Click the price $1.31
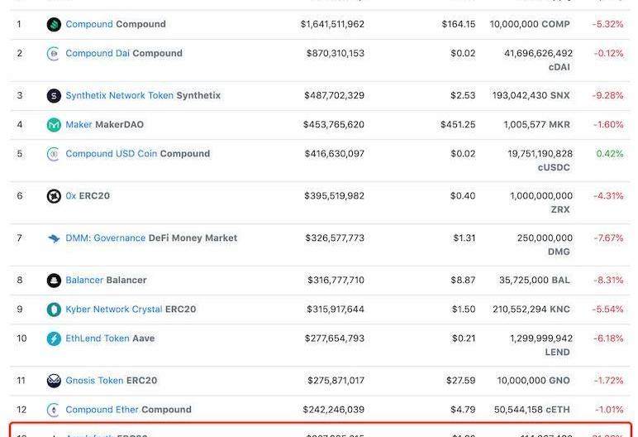The image size is (638, 437). [x=464, y=238]
